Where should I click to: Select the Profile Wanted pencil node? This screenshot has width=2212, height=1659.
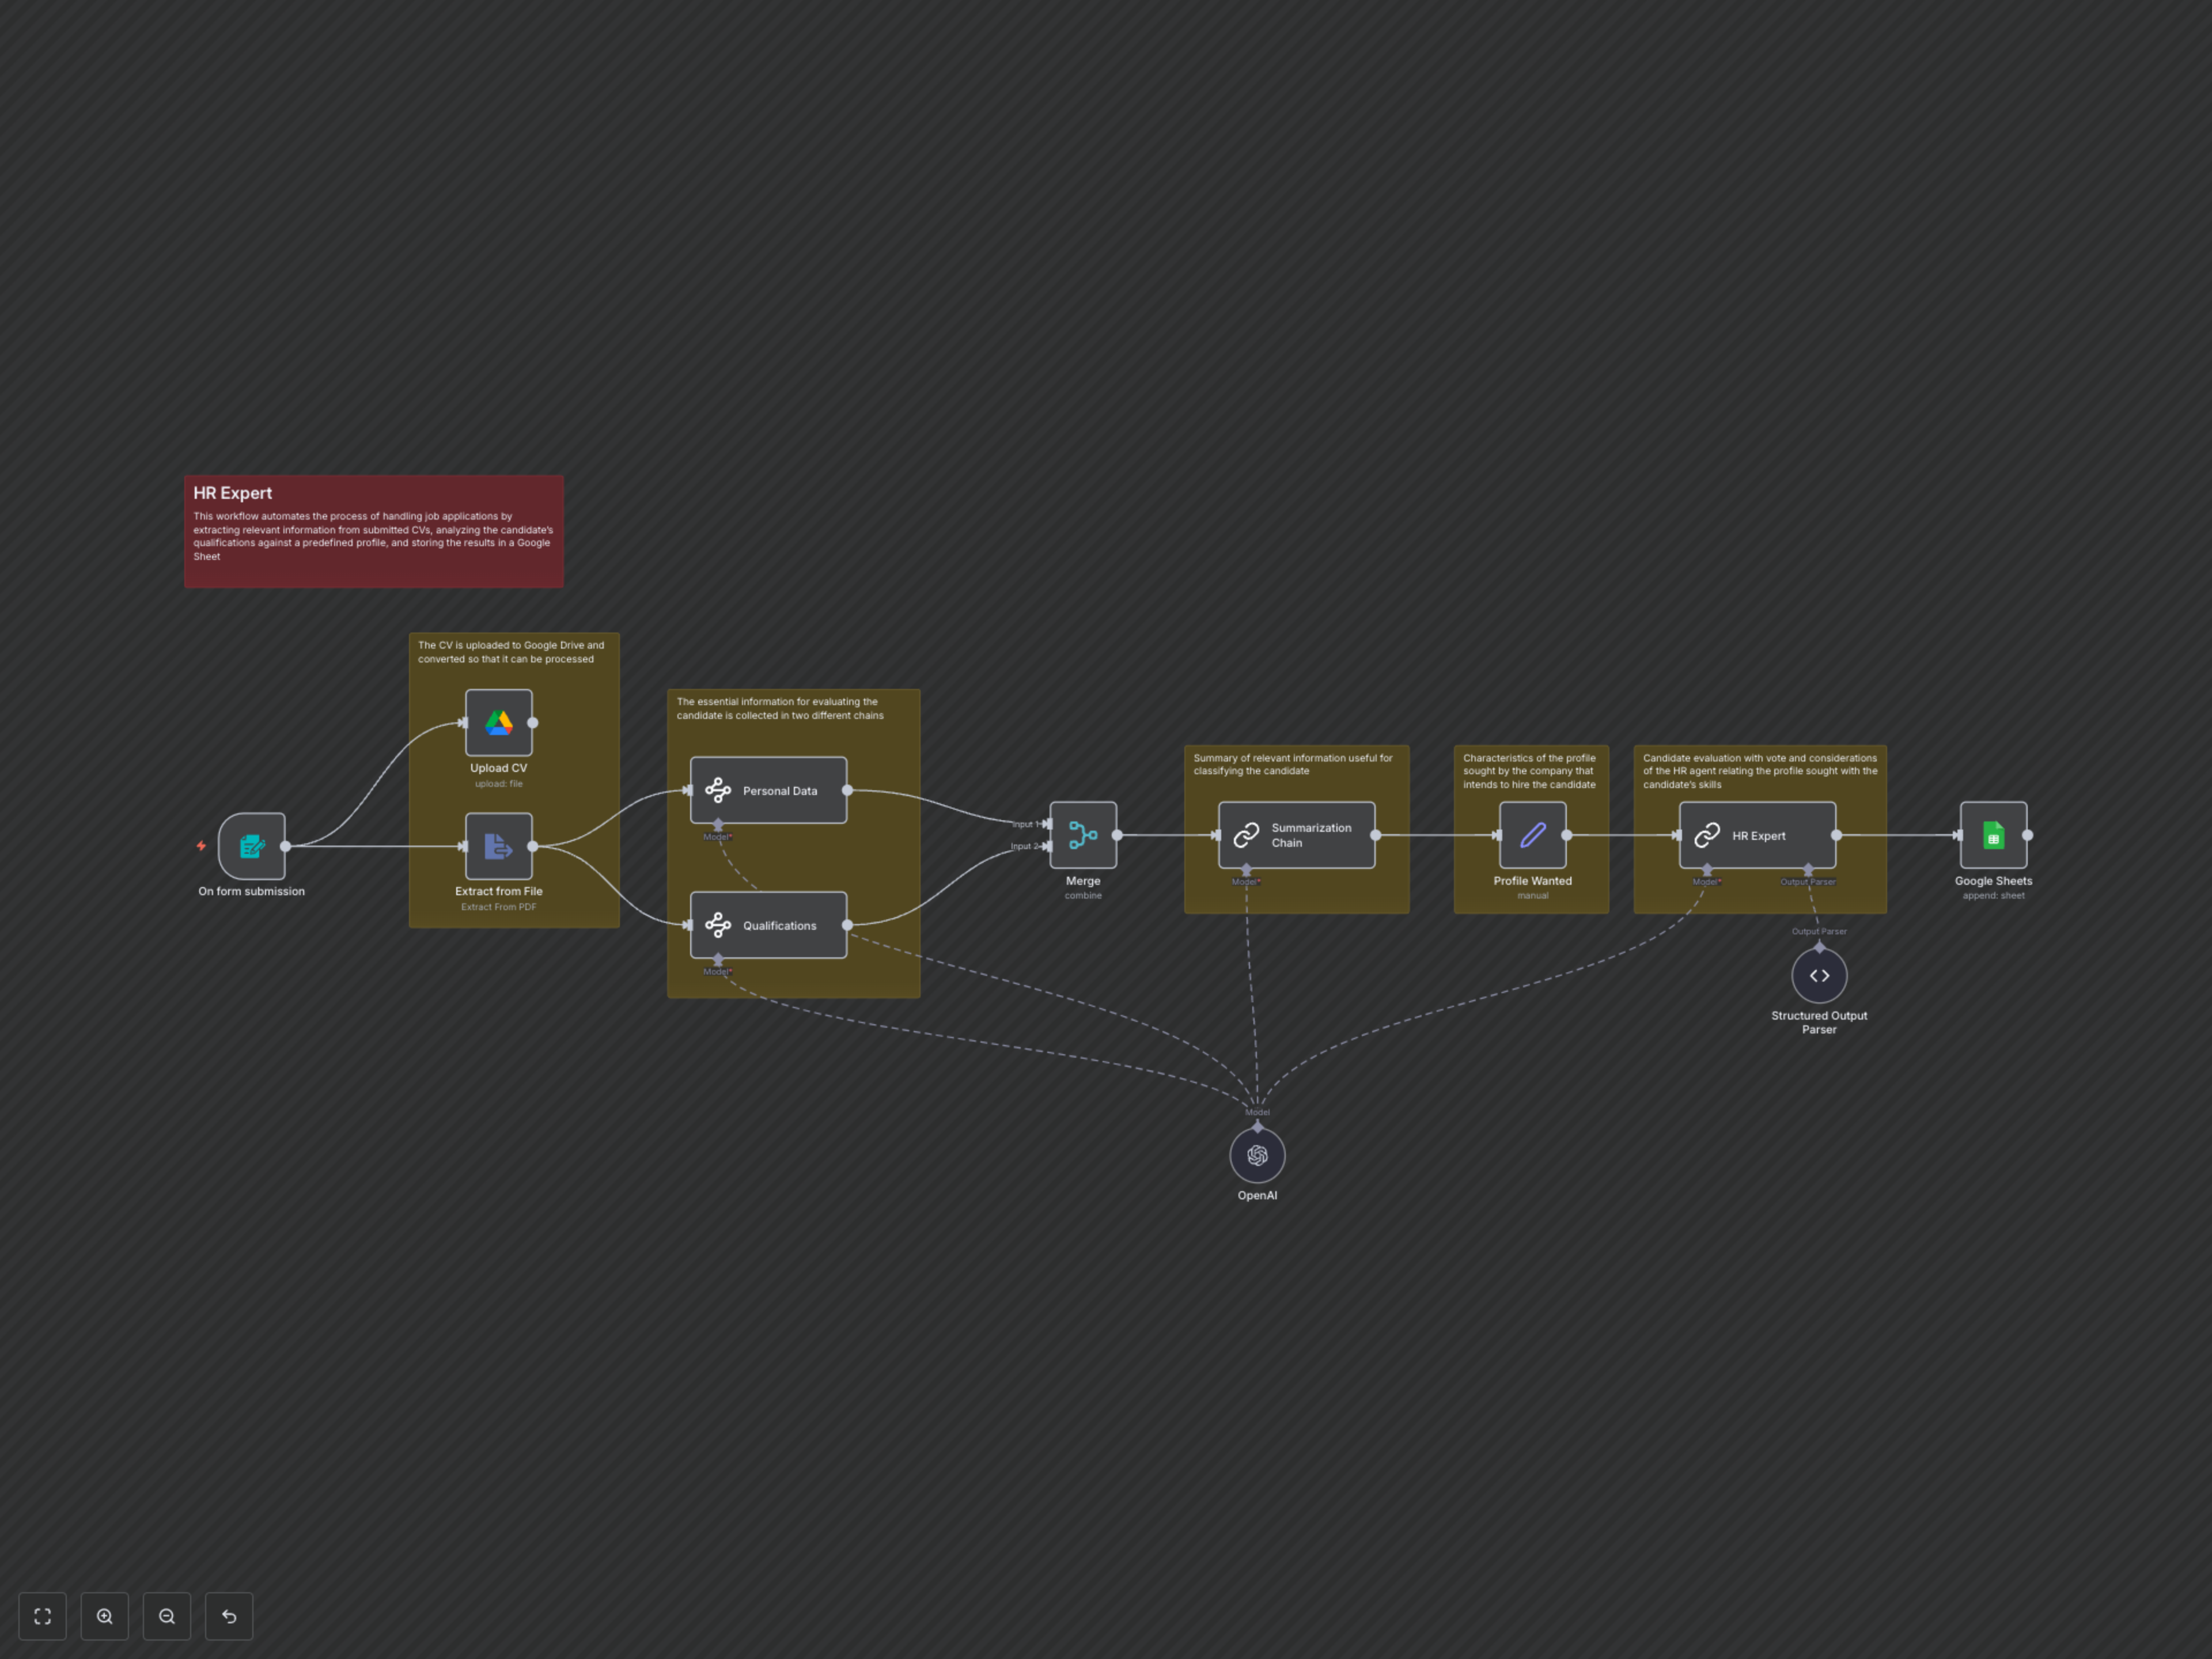[1532, 835]
